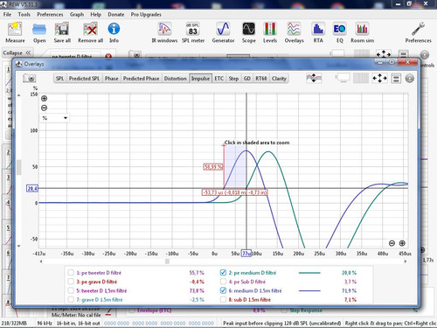Switch to the Predicted Phase tab
437x328 pixels.
click(x=141, y=79)
